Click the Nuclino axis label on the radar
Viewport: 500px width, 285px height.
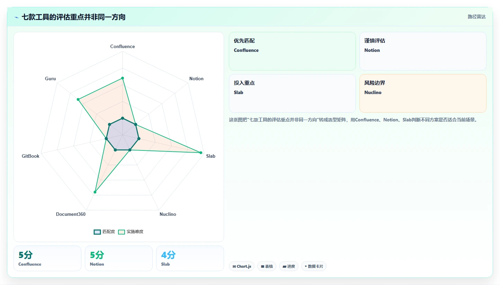[x=168, y=214]
